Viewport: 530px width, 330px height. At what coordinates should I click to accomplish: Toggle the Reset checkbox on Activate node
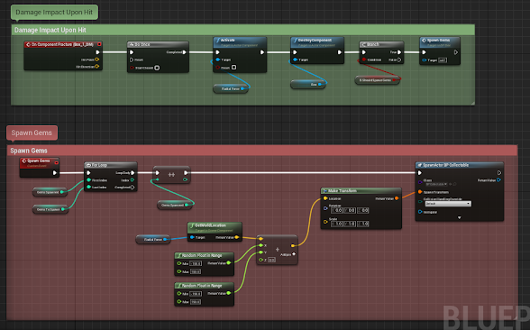pos(233,68)
